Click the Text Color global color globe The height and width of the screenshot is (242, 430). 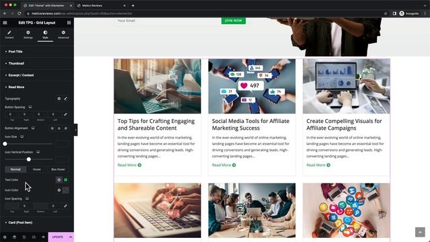[x=59, y=180]
